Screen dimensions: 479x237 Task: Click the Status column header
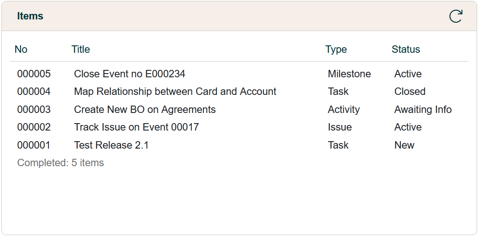coord(406,50)
